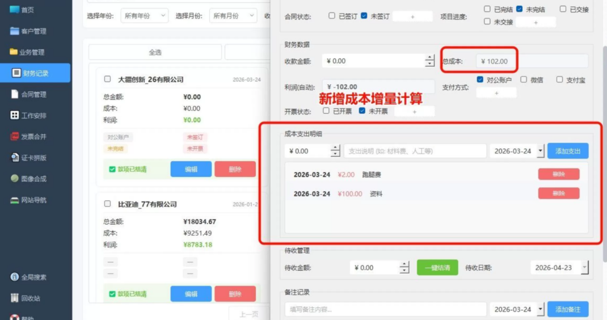Viewport: 607px width, 320px height.
Task: Click the 填写备注内容 note input
Action: pyautogui.click(x=385, y=309)
